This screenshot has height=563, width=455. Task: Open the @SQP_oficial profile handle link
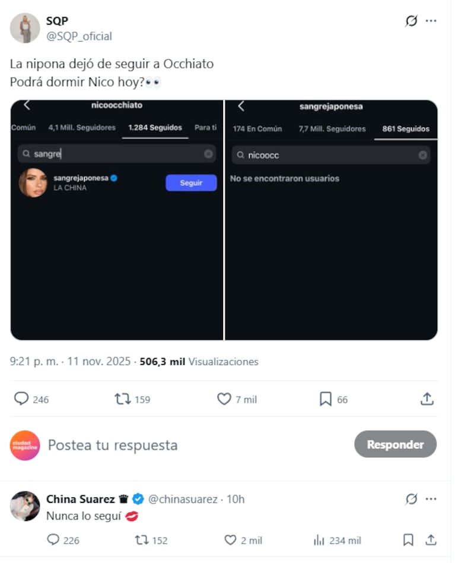click(x=79, y=36)
